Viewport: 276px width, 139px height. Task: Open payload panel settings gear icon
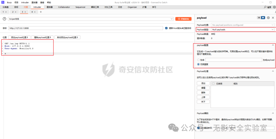[x=268, y=18]
